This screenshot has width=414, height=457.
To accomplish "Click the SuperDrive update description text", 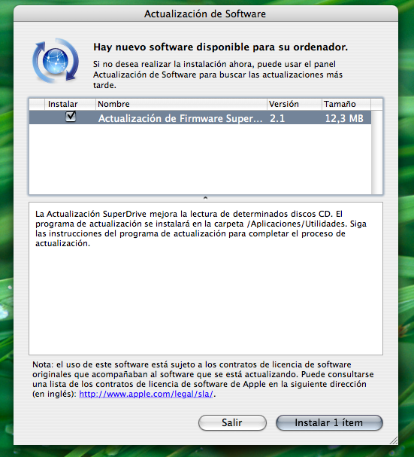I will click(x=201, y=229).
